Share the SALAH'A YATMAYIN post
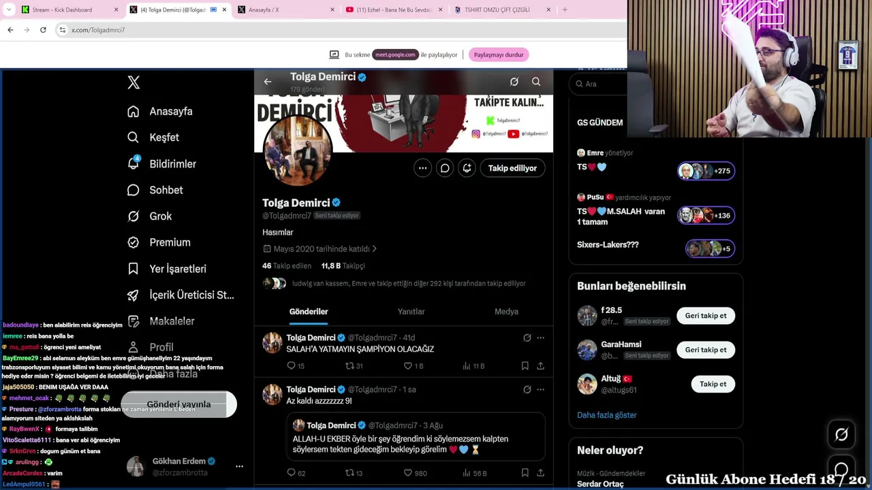Screen dimensions: 872x490 pos(540,366)
